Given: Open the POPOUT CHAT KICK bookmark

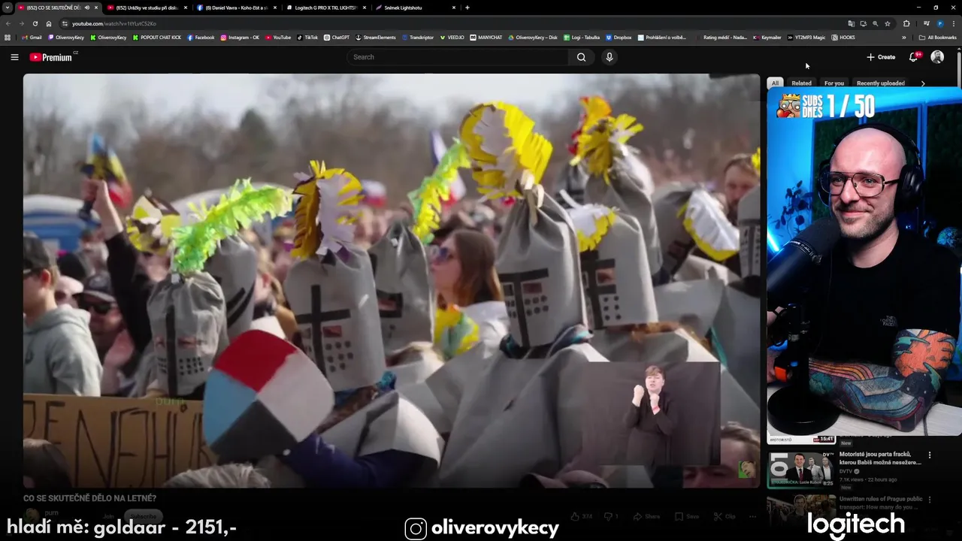Looking at the screenshot, I should point(156,37).
